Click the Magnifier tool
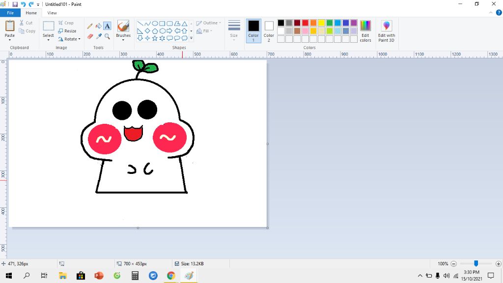503x283 pixels. point(107,36)
